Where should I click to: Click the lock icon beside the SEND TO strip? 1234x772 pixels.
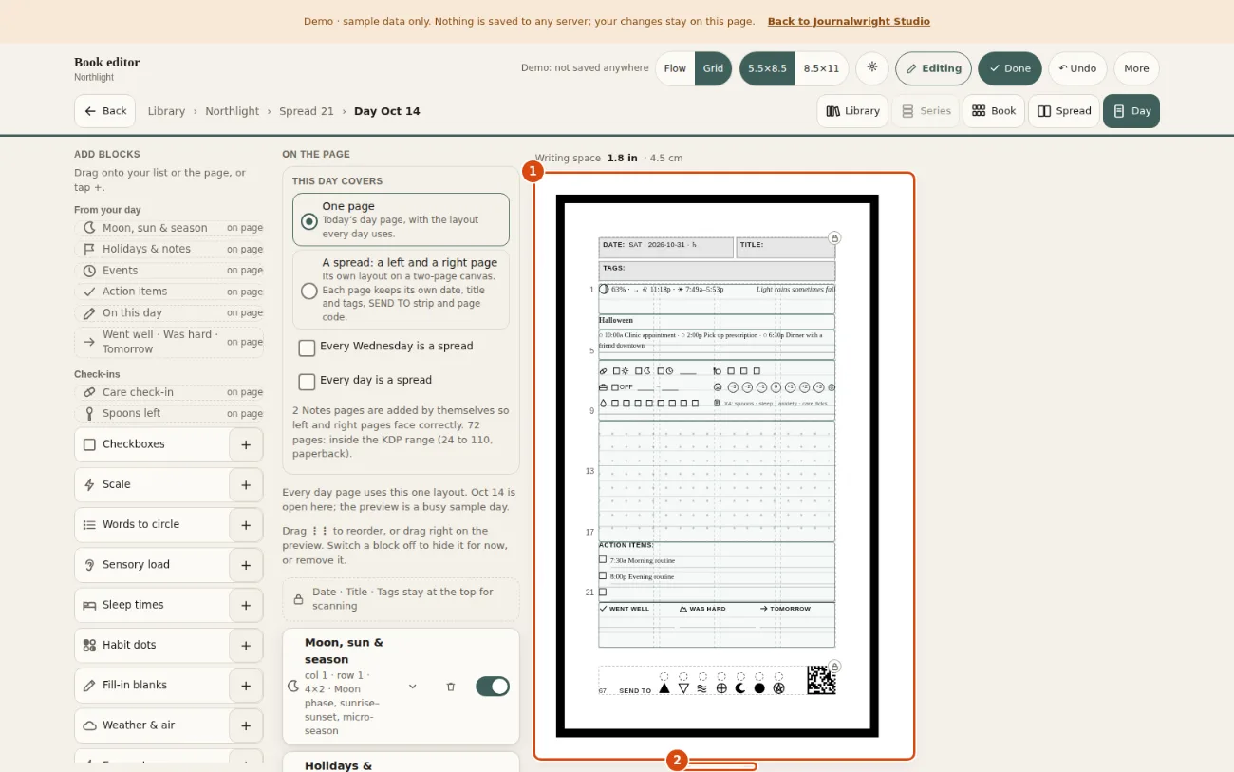(x=834, y=667)
